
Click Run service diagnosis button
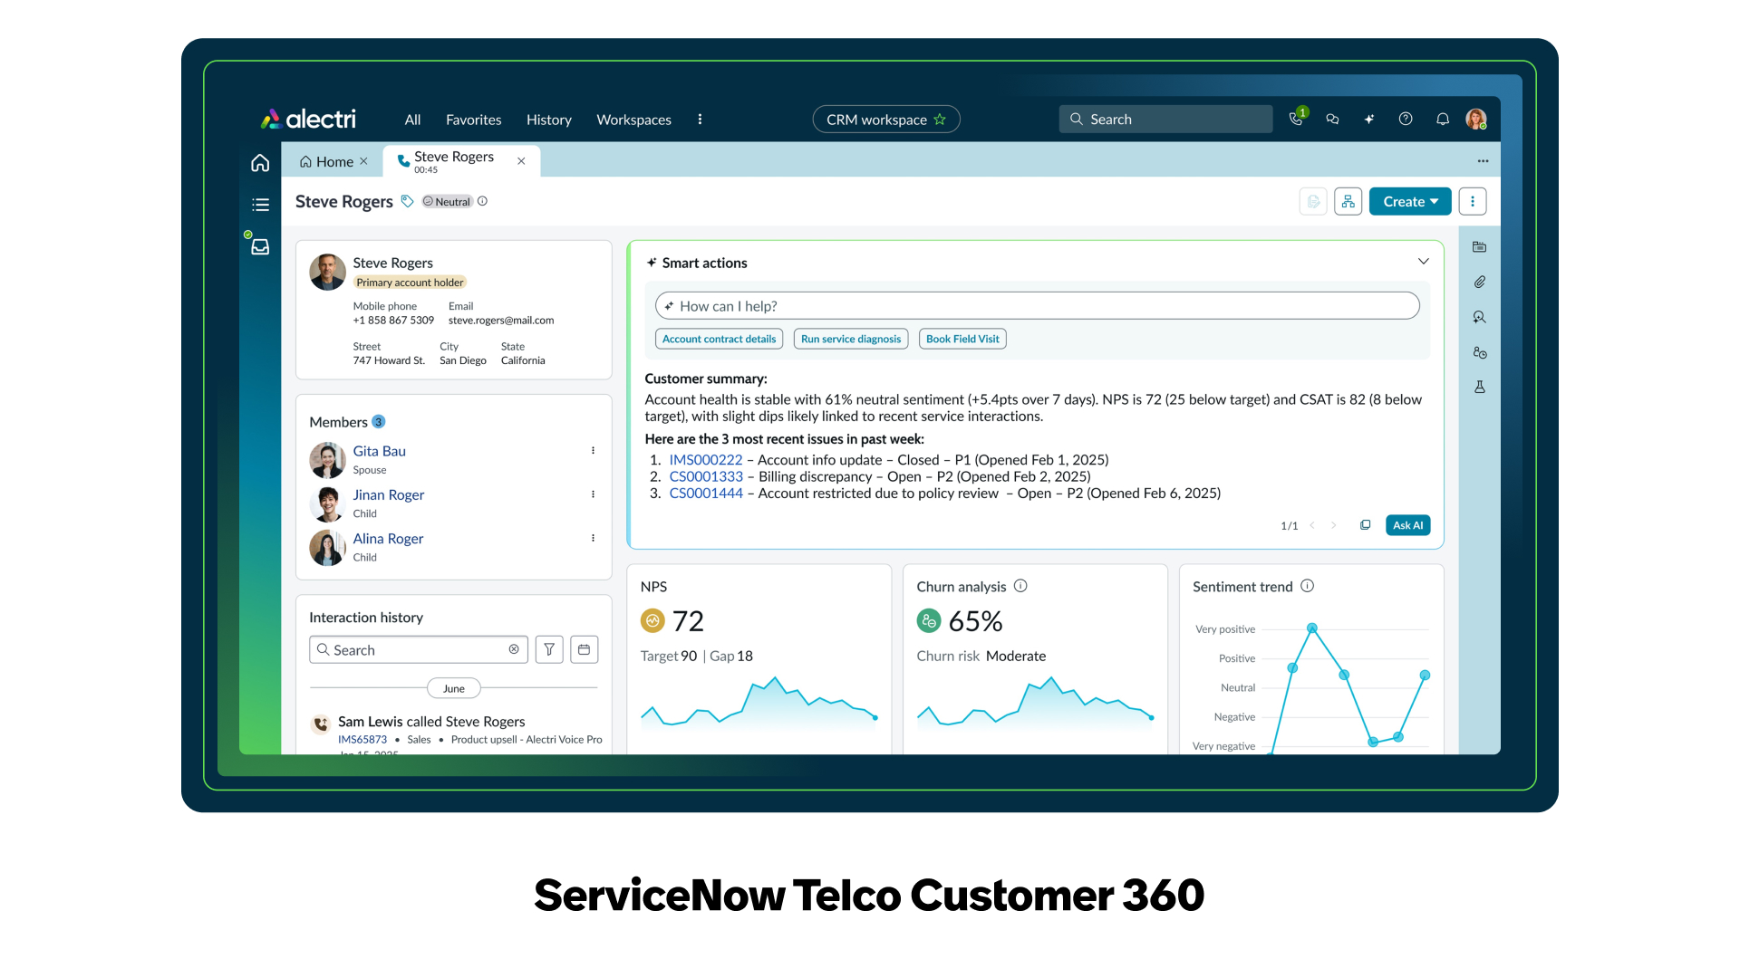[851, 340]
